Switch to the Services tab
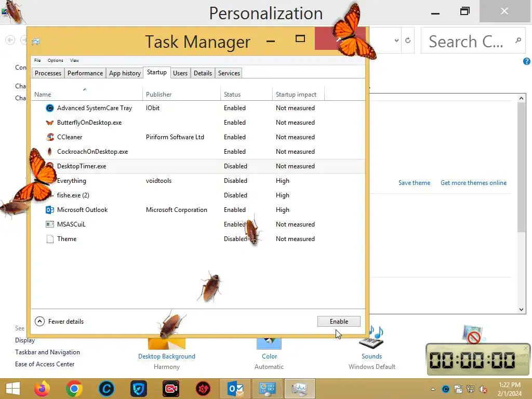This screenshot has height=399, width=532. [x=229, y=73]
